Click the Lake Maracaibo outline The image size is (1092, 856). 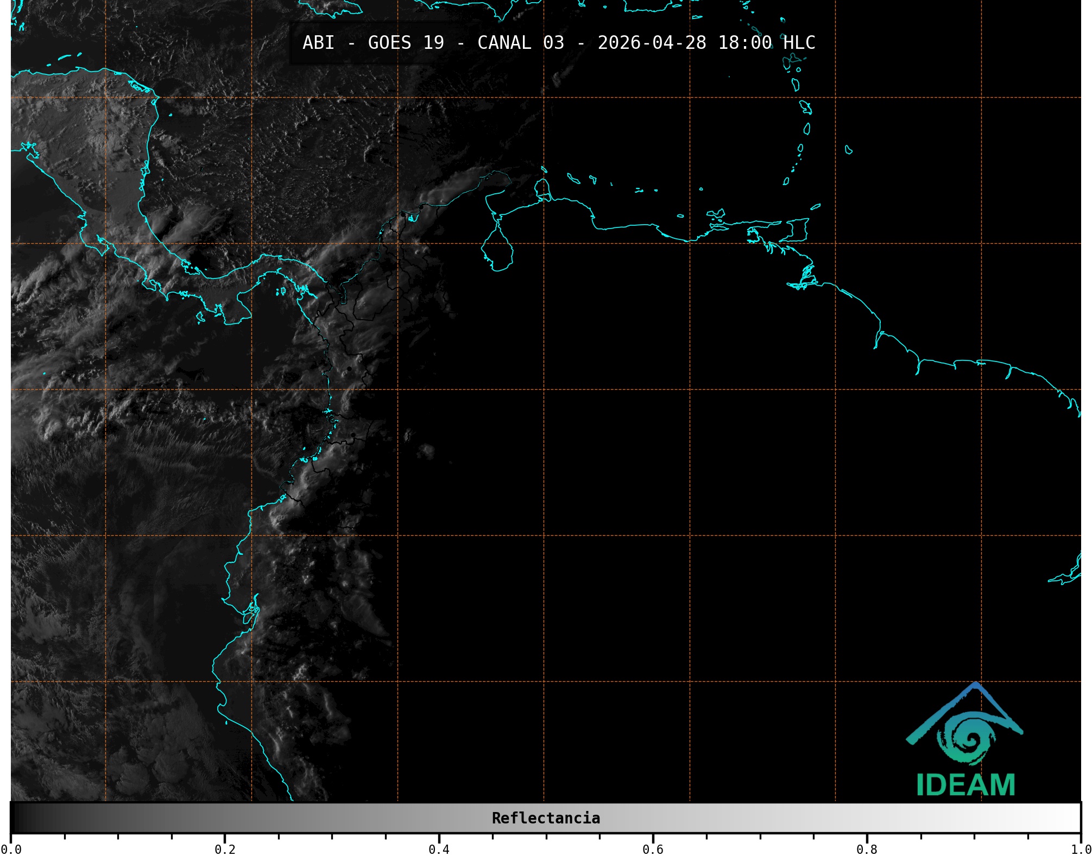point(497,251)
